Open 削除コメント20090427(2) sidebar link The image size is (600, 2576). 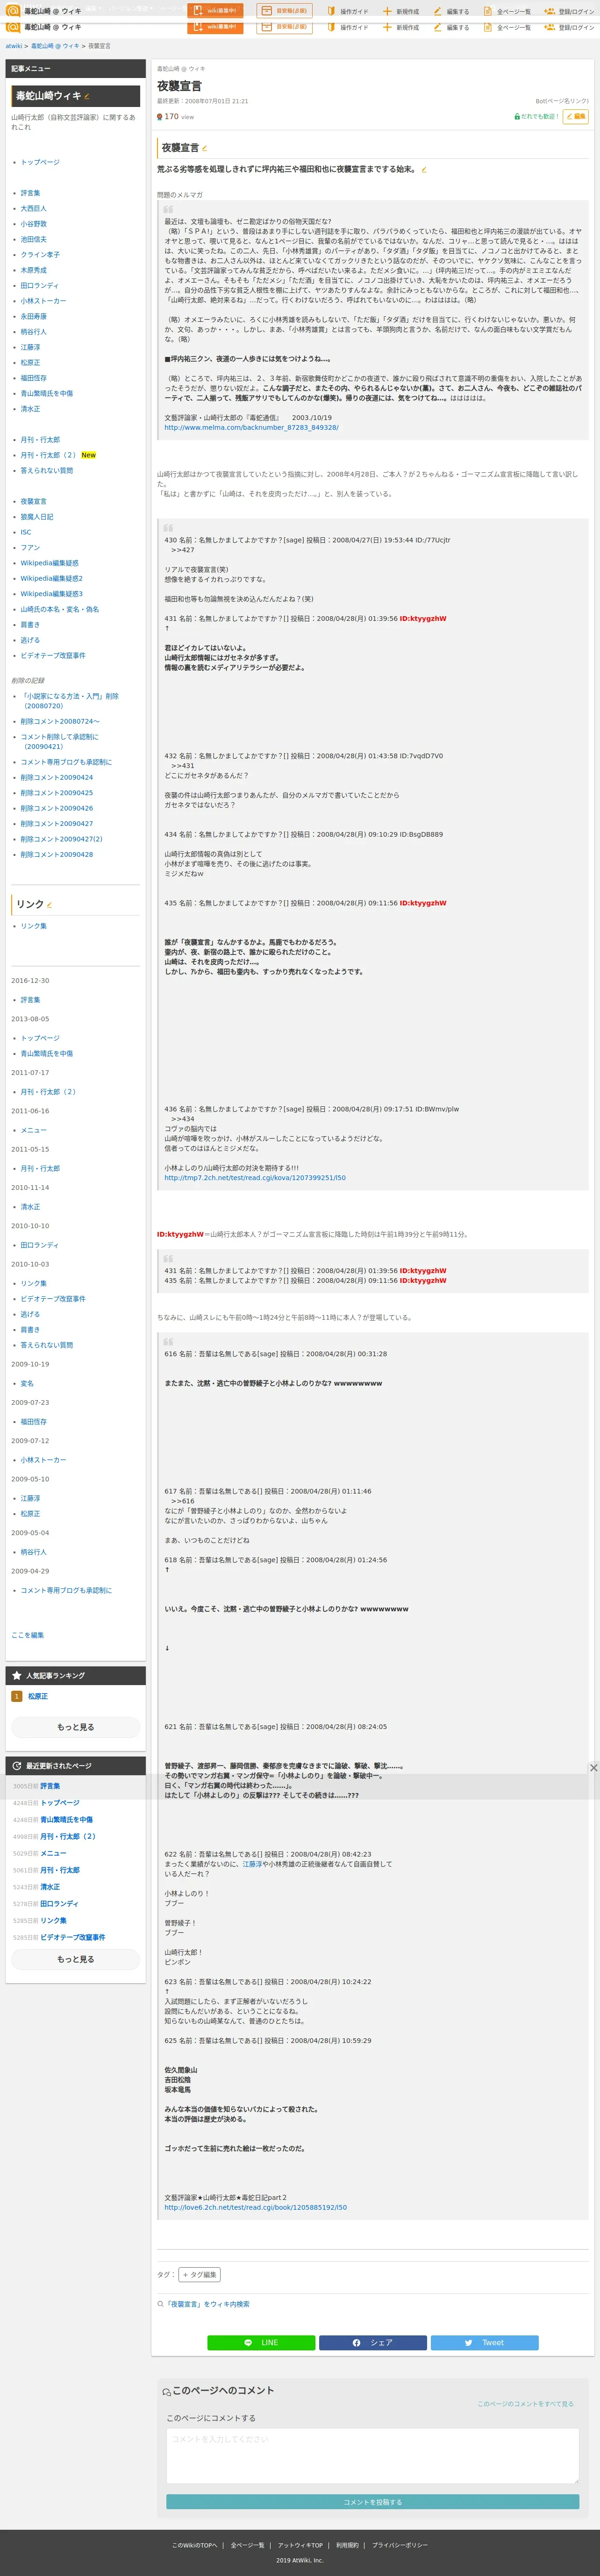click(62, 839)
